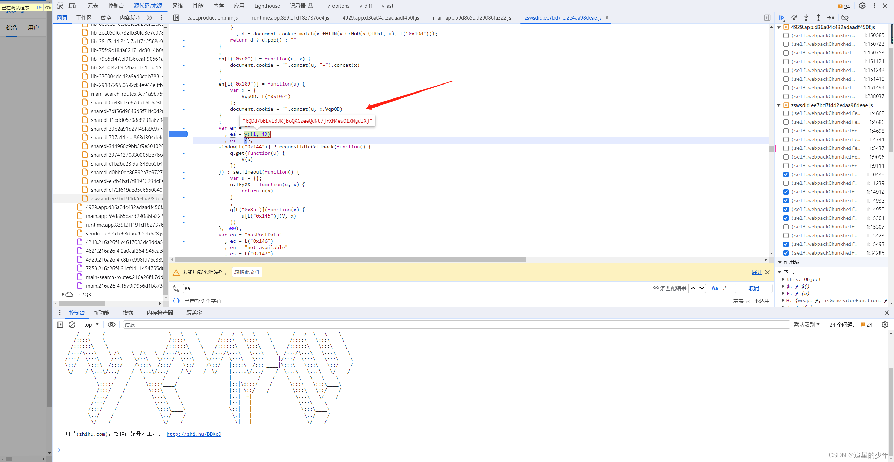Open the 默认级别 log level dropdown
Screen dimensions: 894x462
[806, 324]
